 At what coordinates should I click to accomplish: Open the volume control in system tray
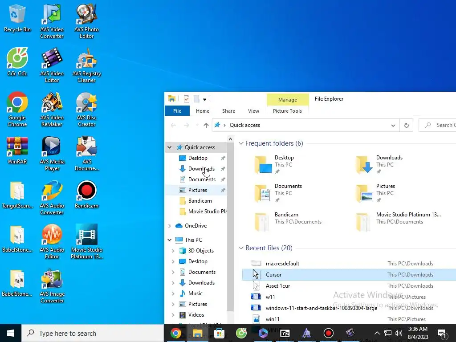click(399, 333)
